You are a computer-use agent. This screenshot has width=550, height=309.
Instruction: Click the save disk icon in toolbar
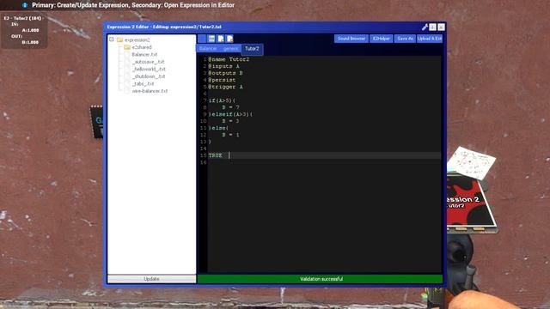(211, 39)
